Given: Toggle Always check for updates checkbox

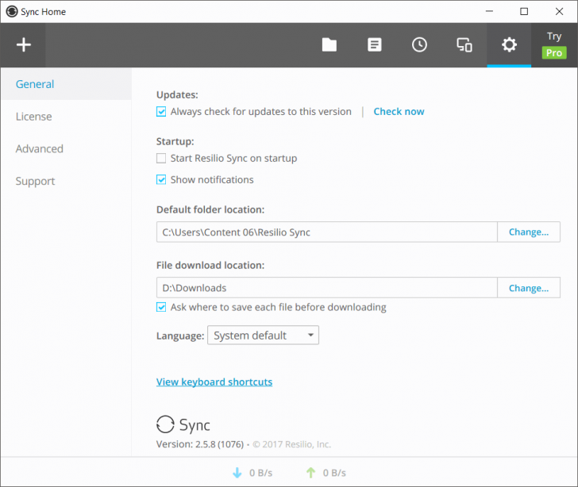Looking at the screenshot, I should (161, 111).
